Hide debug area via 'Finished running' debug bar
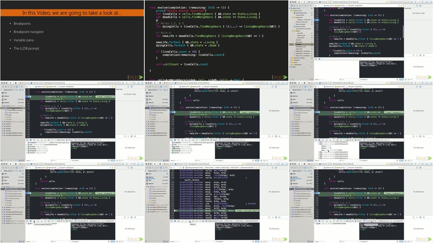Image resolution: width=433 pixels, height=243 pixels. tap(316, 59)
